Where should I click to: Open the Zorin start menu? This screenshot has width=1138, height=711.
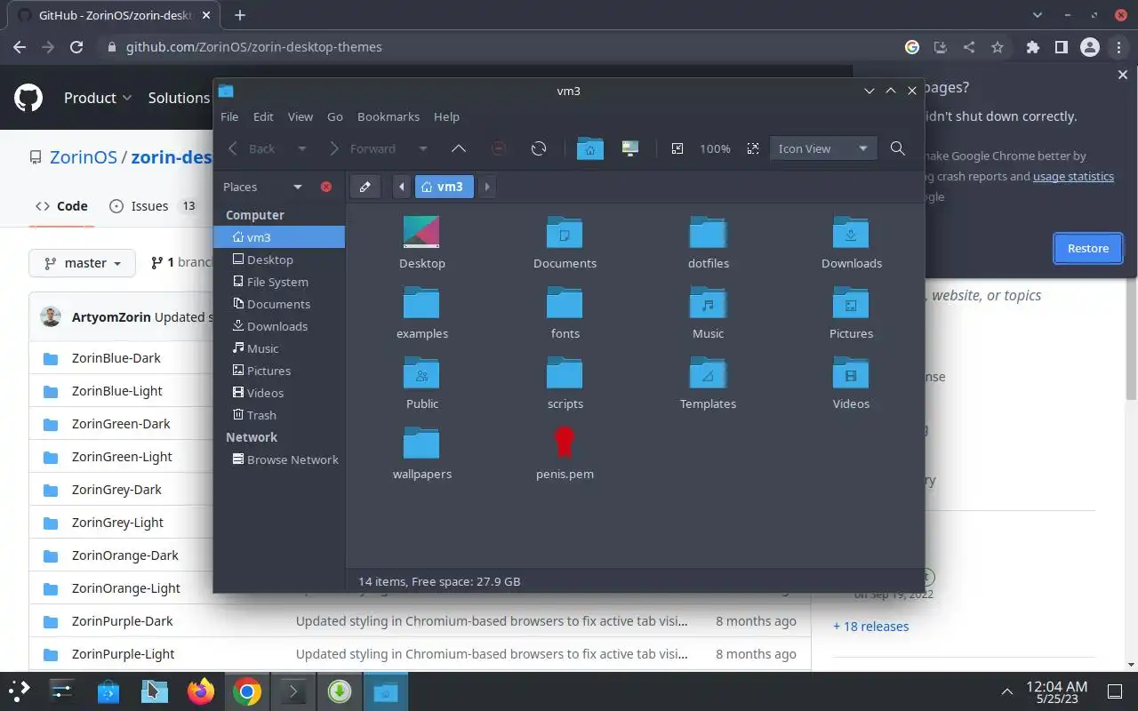pyautogui.click(x=20, y=691)
